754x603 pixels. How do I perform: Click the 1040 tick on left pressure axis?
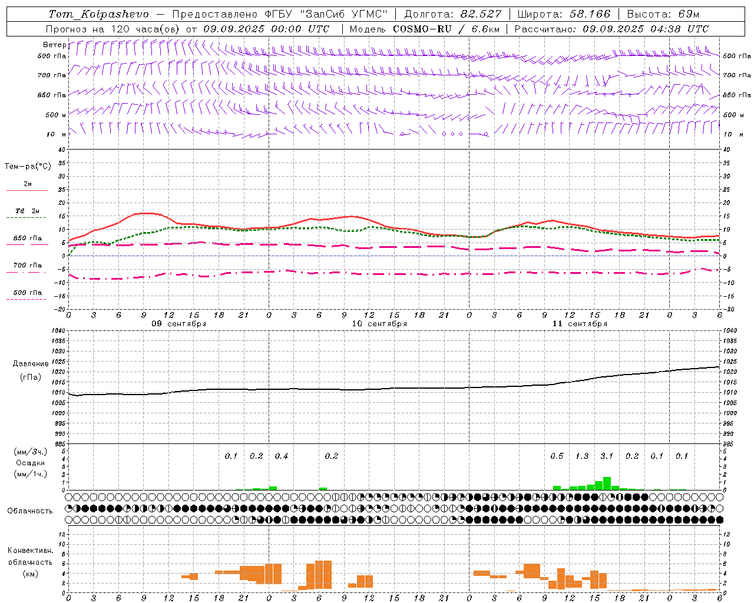click(x=59, y=331)
